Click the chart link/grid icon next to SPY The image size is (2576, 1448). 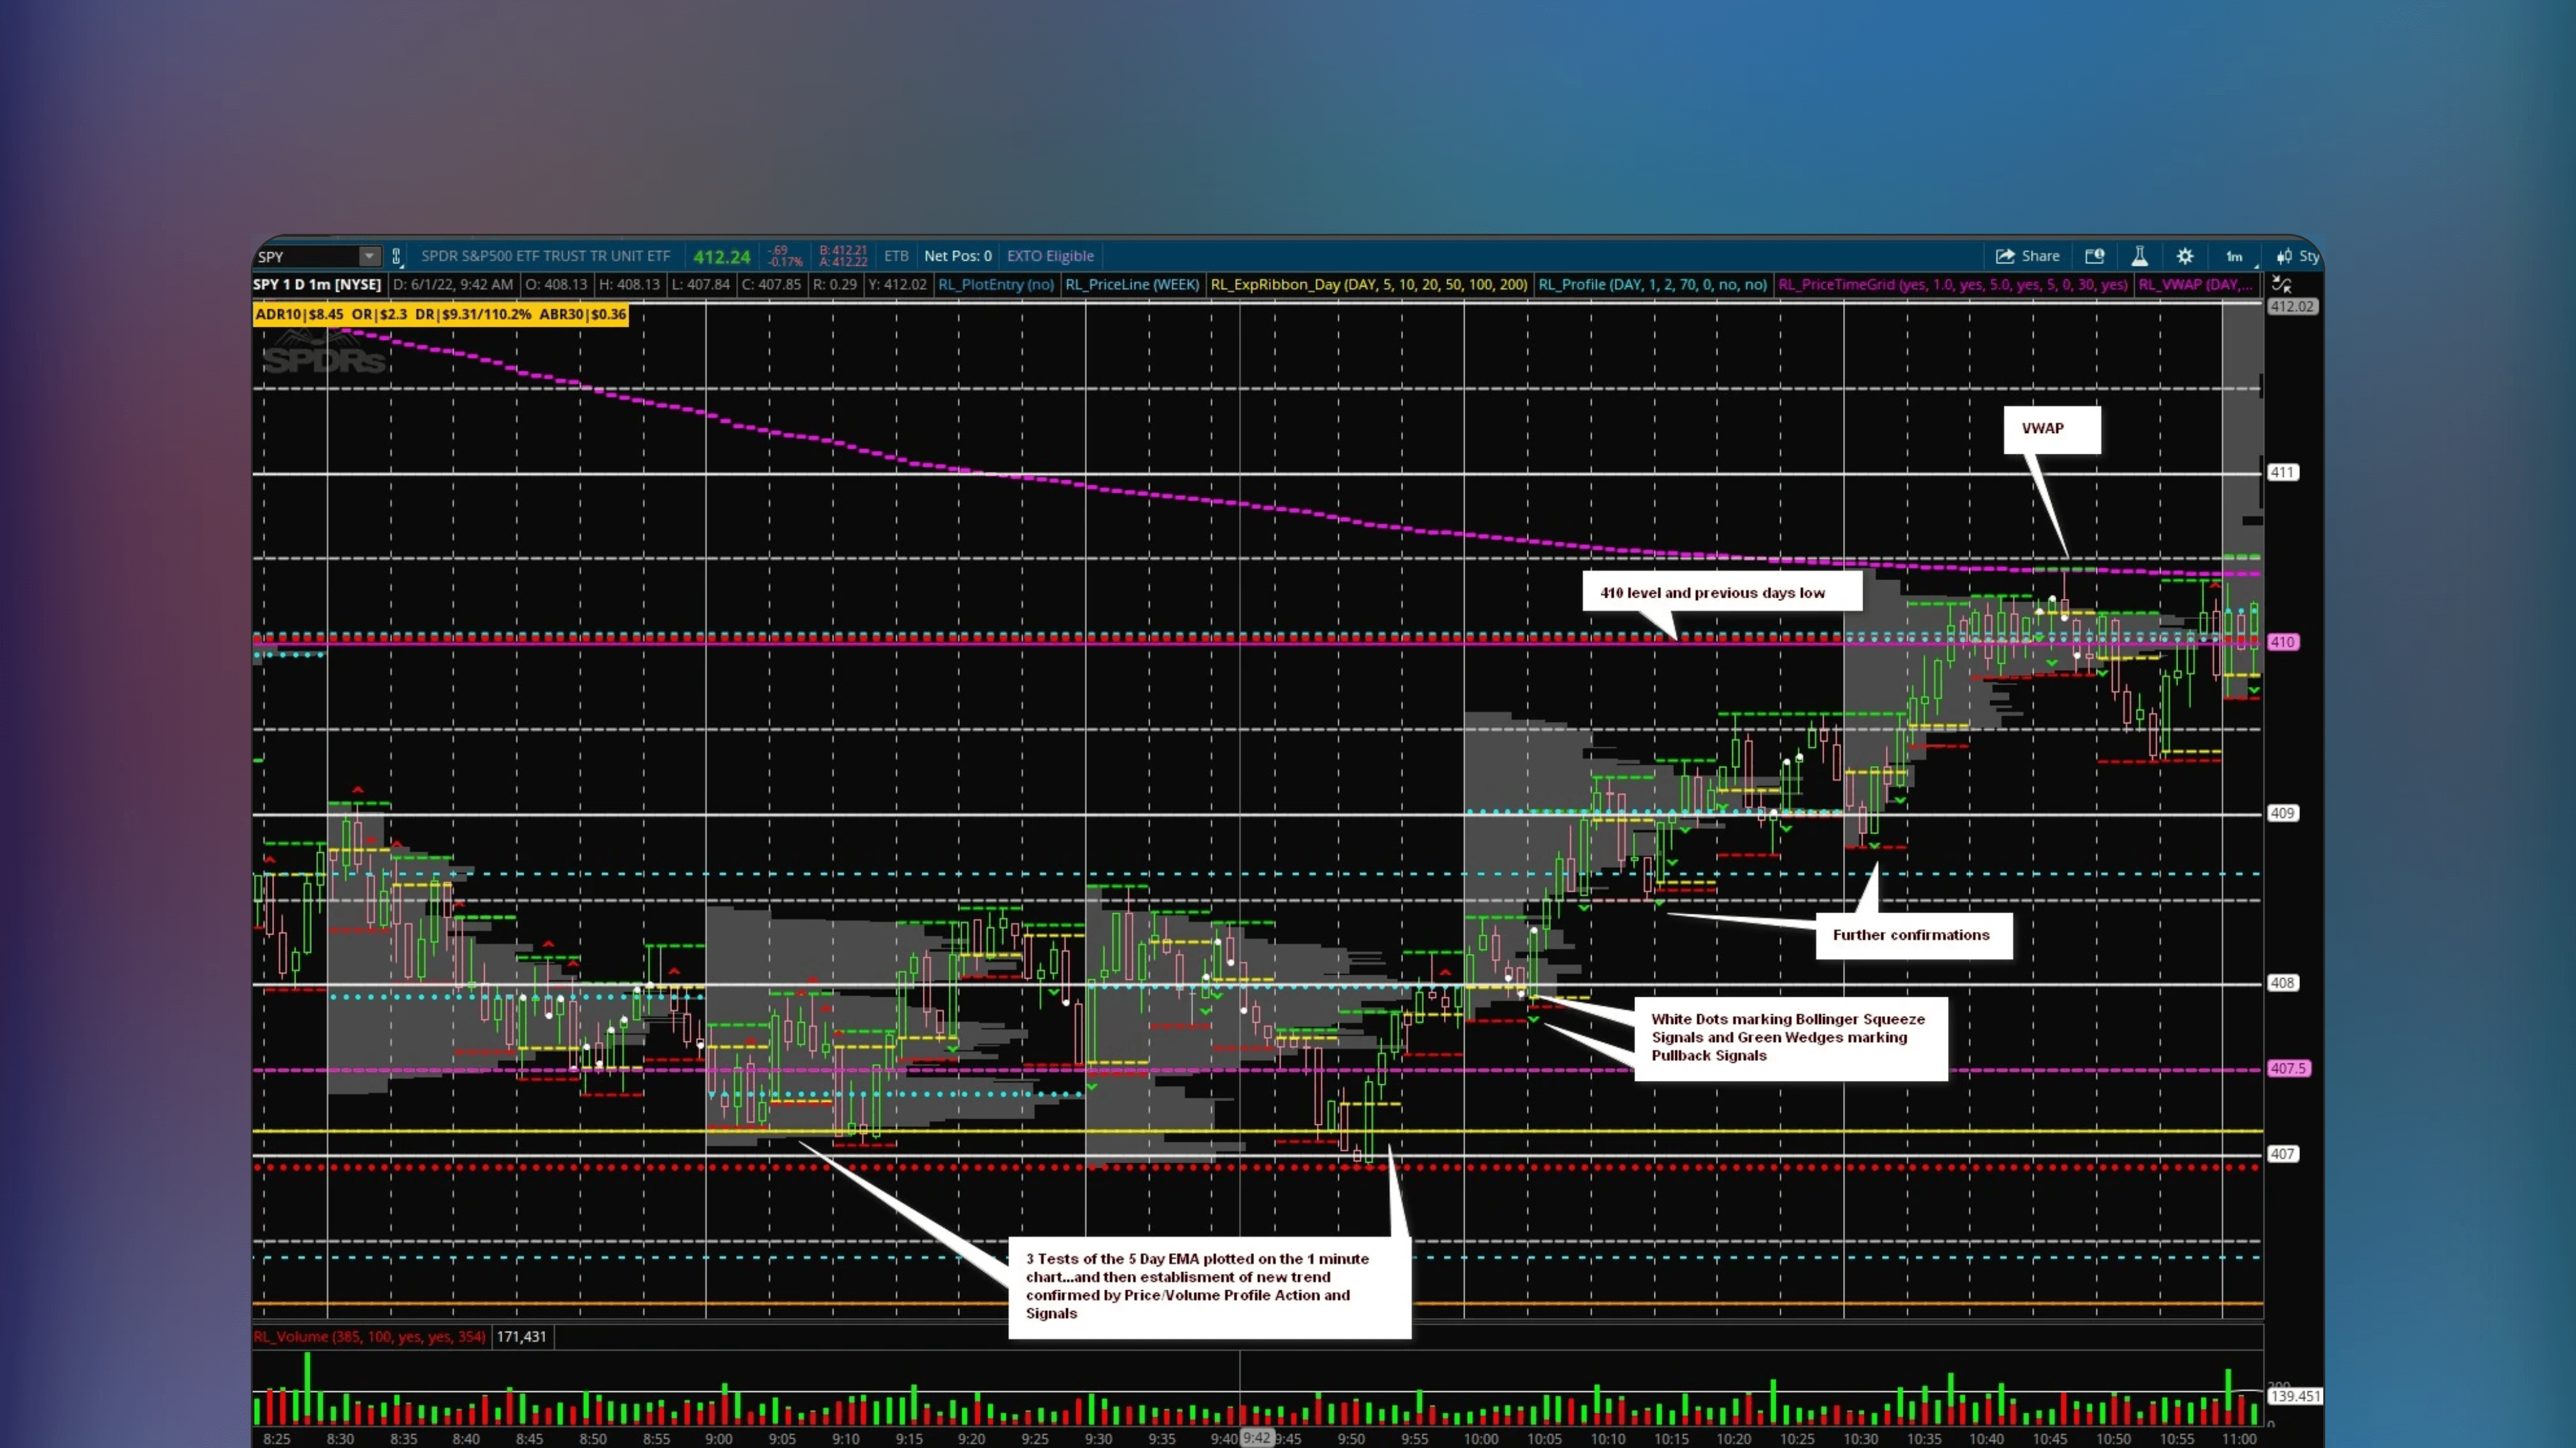coord(396,255)
